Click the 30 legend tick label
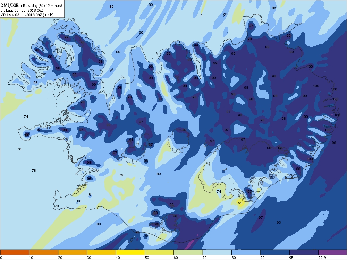 pos(89,257)
